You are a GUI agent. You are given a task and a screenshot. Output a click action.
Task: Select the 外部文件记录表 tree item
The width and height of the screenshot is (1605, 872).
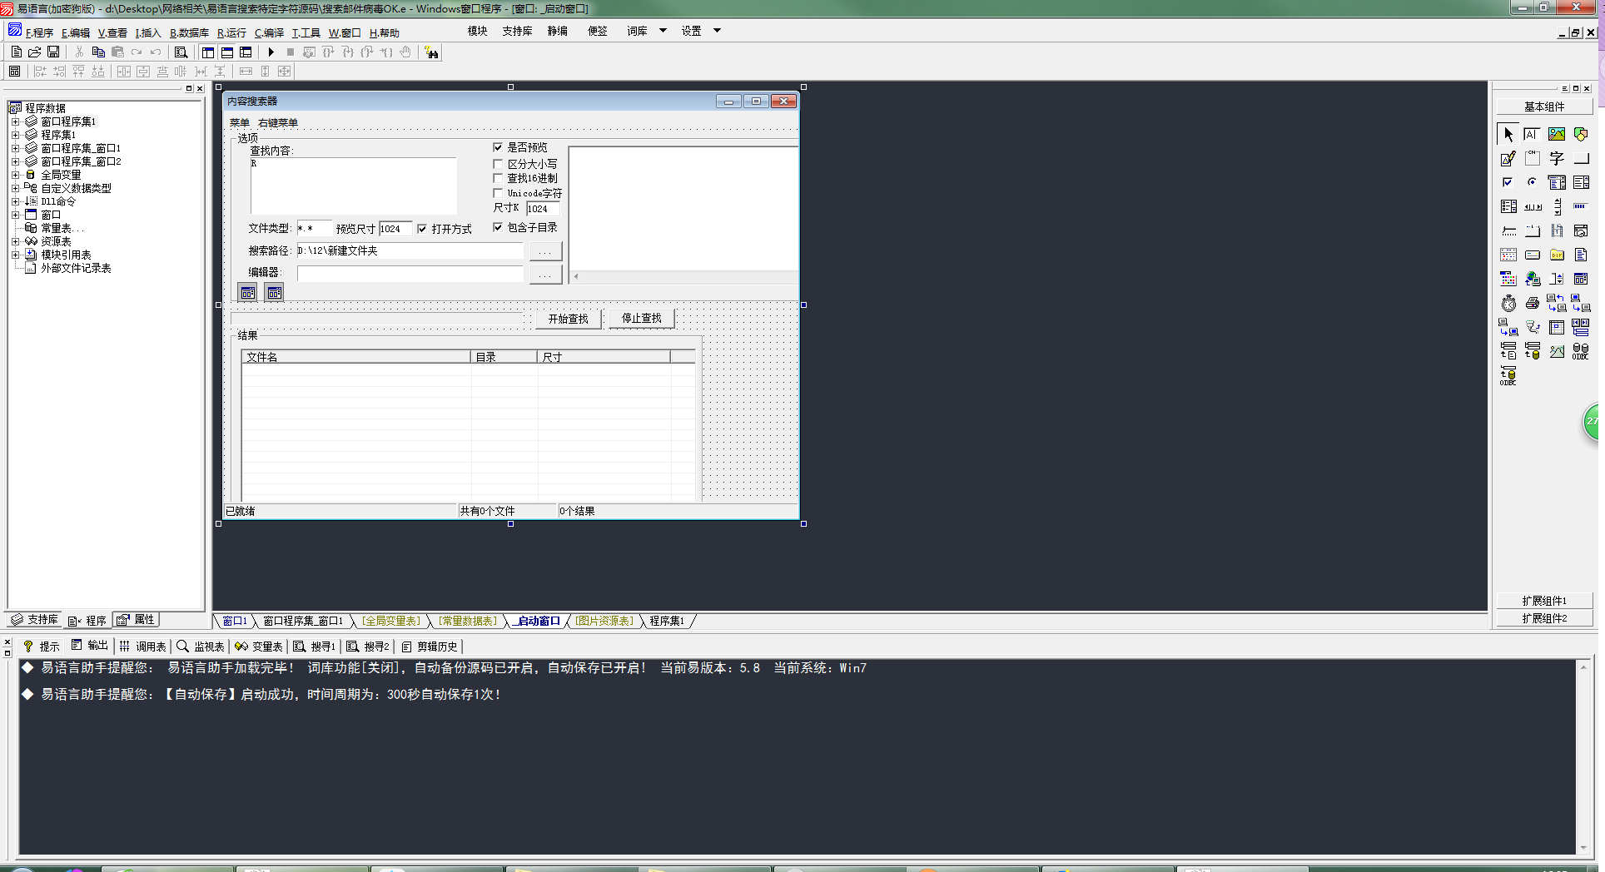(x=76, y=268)
